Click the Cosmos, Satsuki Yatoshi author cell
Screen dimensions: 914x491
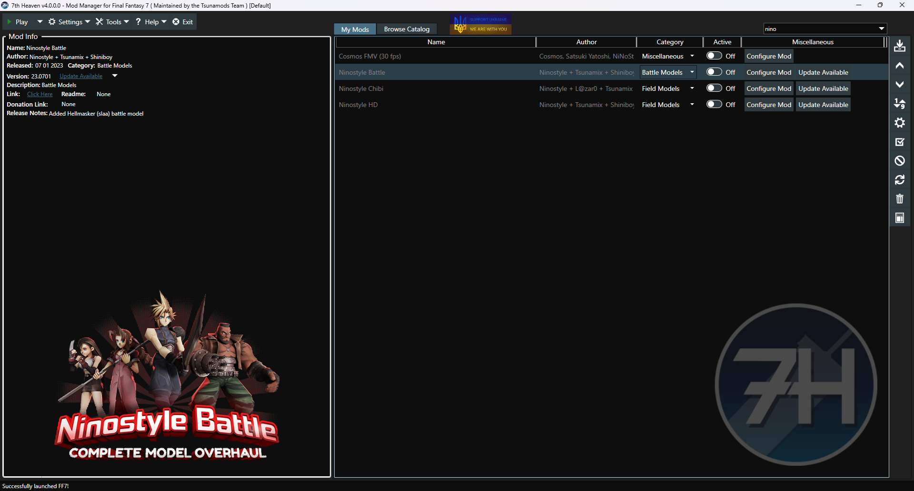[x=586, y=56]
